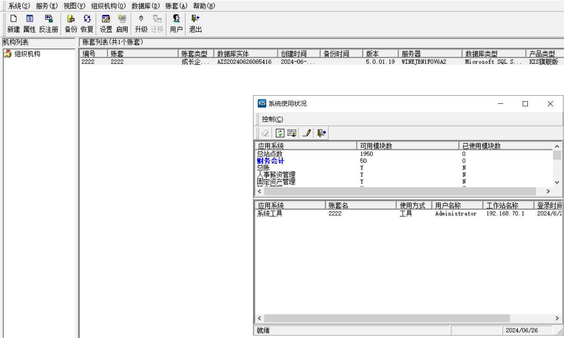Click the 备份 (Backup) toolbar icon
Screen dimensions: 564x338
point(71,23)
